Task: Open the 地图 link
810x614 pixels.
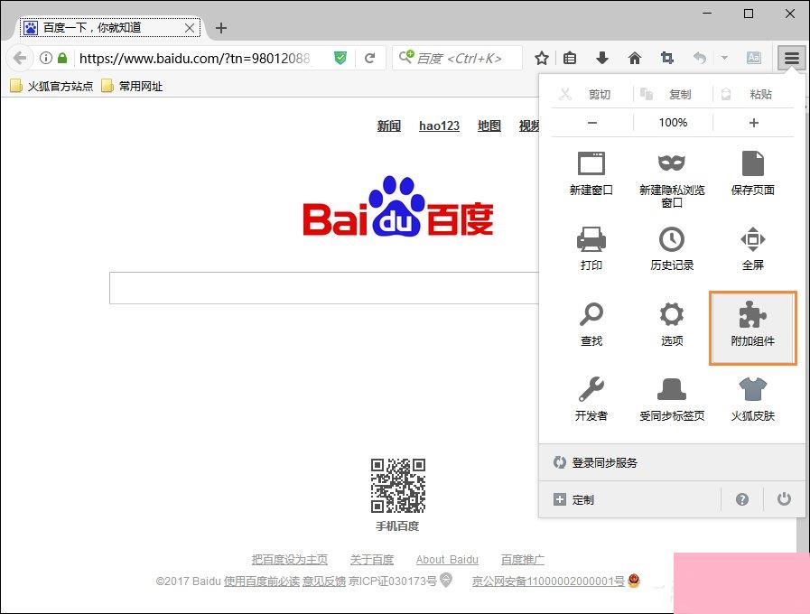Action: click(489, 126)
